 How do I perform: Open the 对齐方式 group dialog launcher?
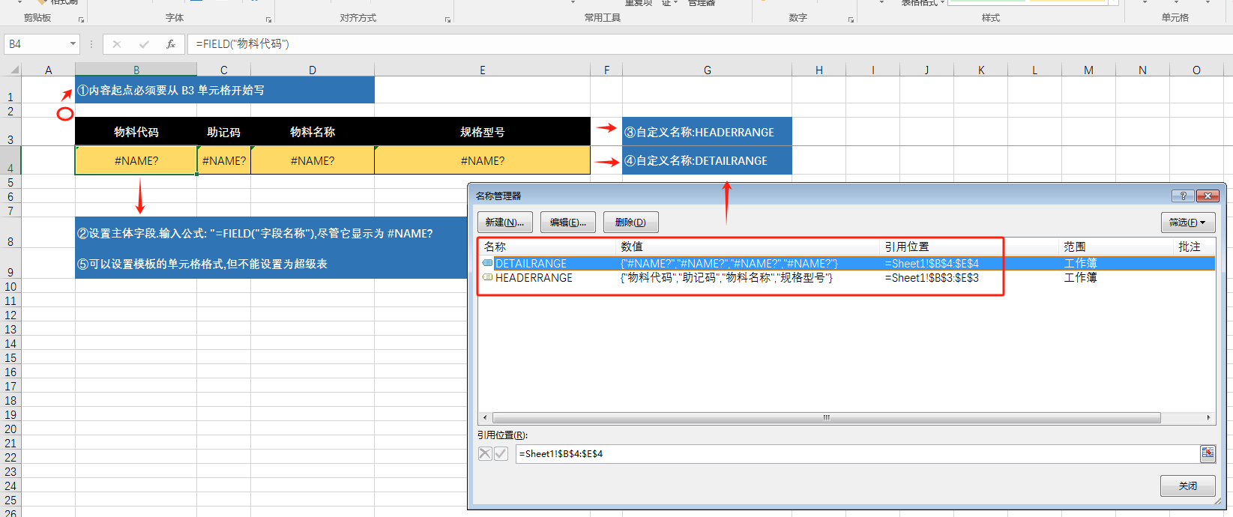pos(447,19)
